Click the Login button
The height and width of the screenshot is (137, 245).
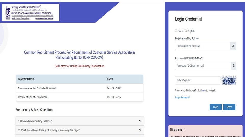pyautogui.click(x=215, y=107)
